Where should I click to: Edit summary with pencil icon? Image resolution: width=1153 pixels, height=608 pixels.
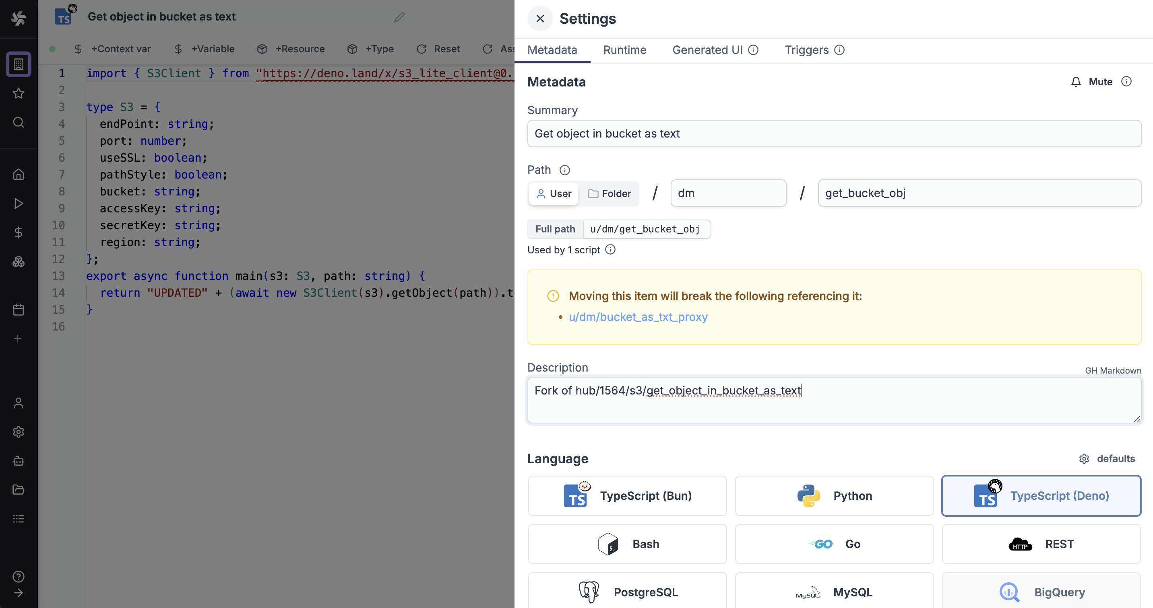(x=399, y=17)
